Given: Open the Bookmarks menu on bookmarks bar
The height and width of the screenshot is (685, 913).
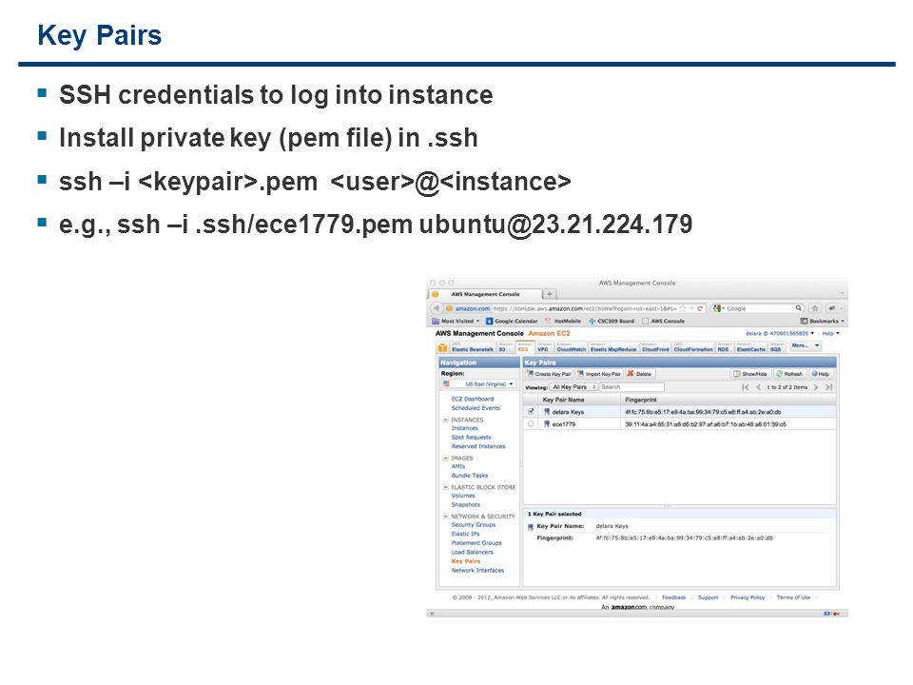Looking at the screenshot, I should click(x=822, y=321).
